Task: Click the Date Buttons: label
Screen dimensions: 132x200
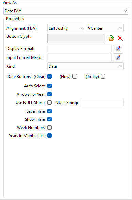Action: (19, 77)
